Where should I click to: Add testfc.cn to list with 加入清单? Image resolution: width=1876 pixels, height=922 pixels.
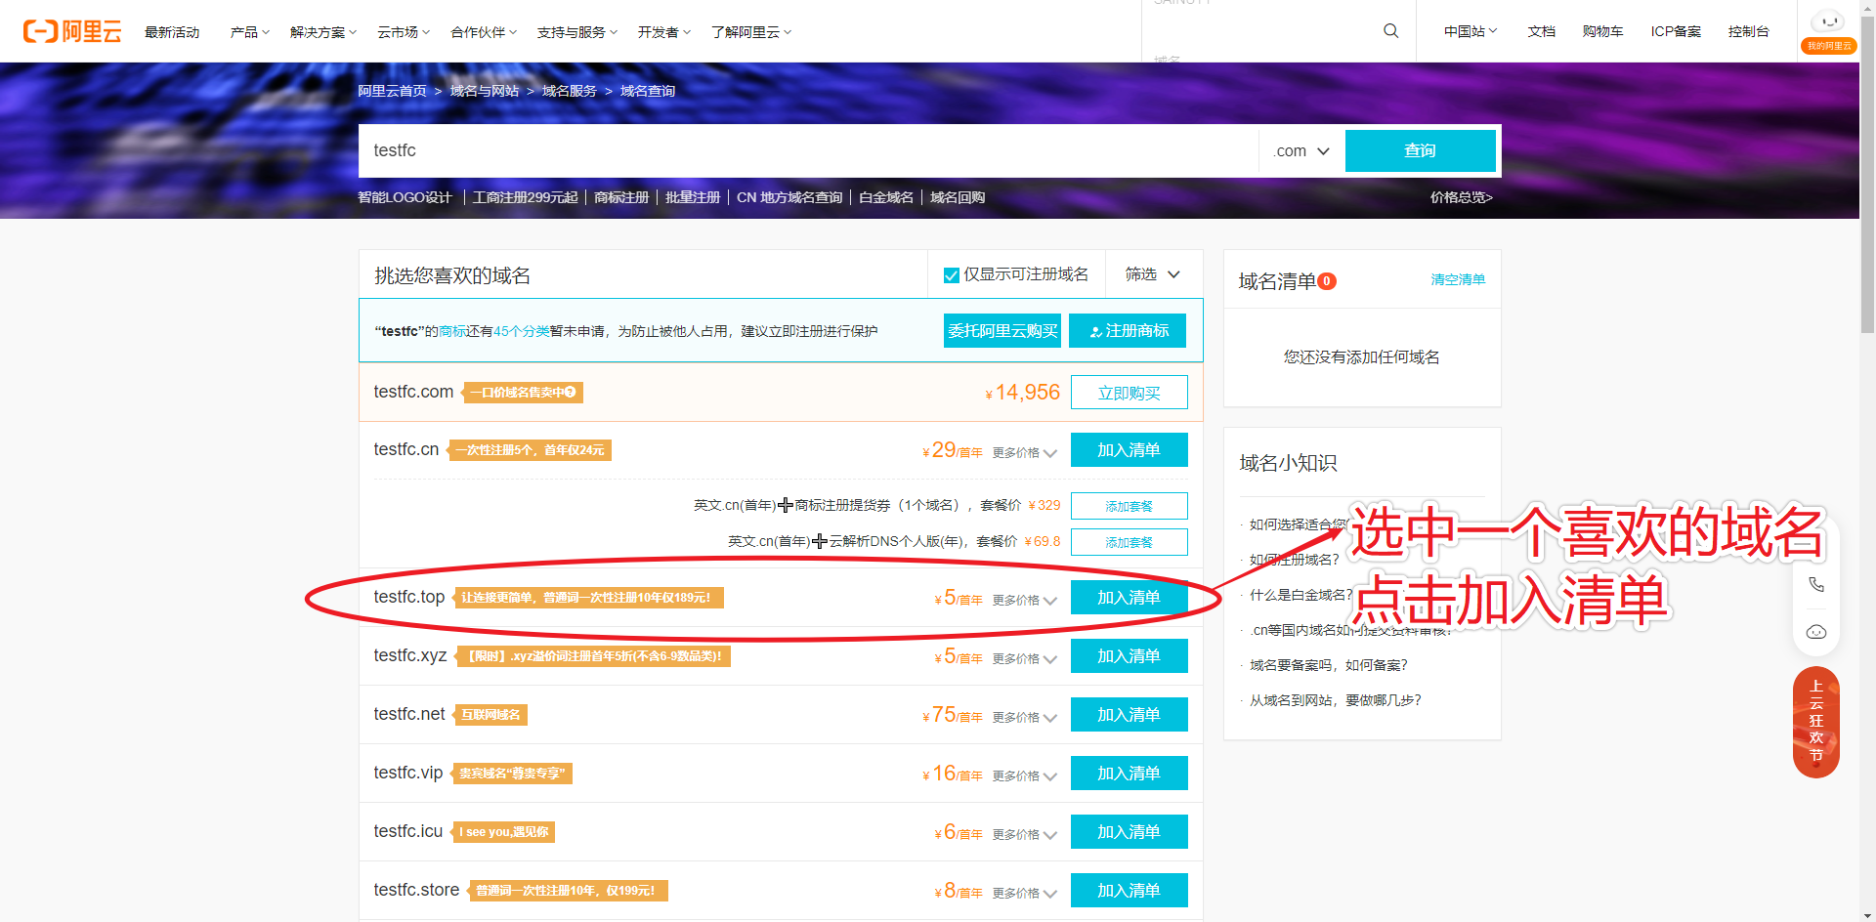1129,450
